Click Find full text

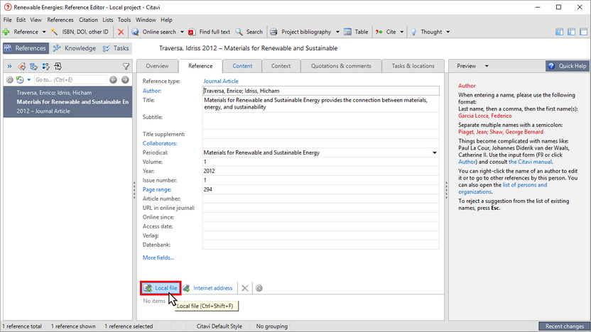(209, 32)
